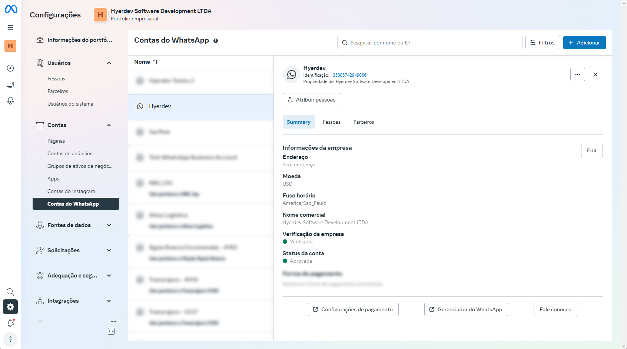Switch to the Parceiros tab
Viewport: 627px width, 349px height.
point(364,122)
